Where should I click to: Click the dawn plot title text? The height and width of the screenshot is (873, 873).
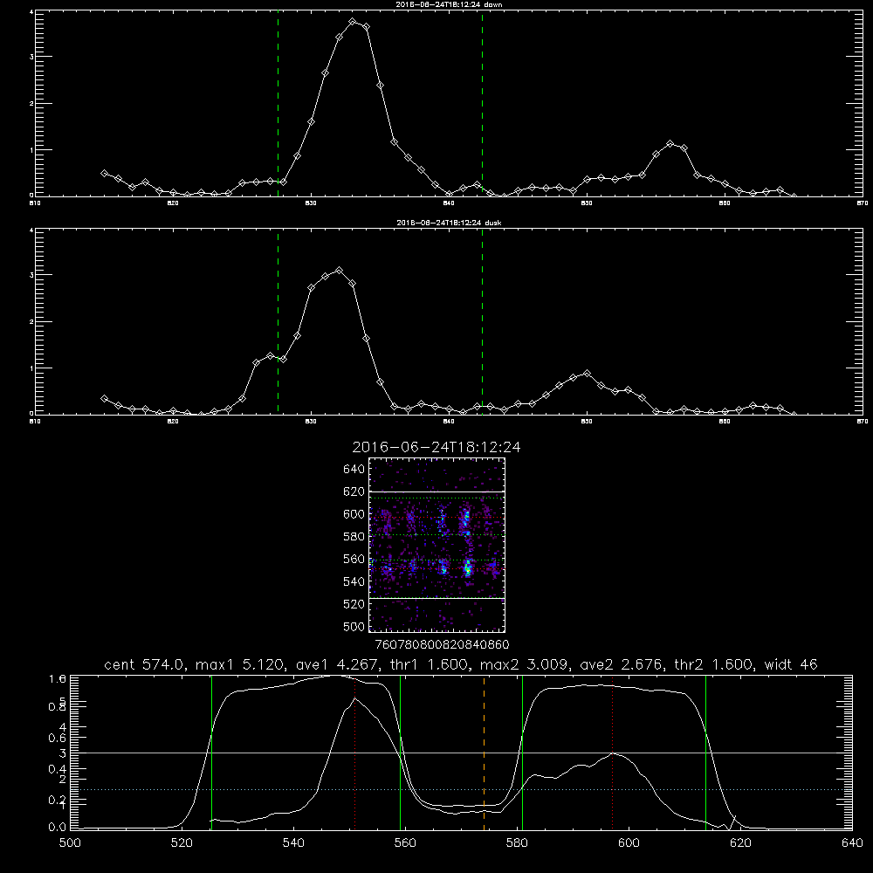449,4
